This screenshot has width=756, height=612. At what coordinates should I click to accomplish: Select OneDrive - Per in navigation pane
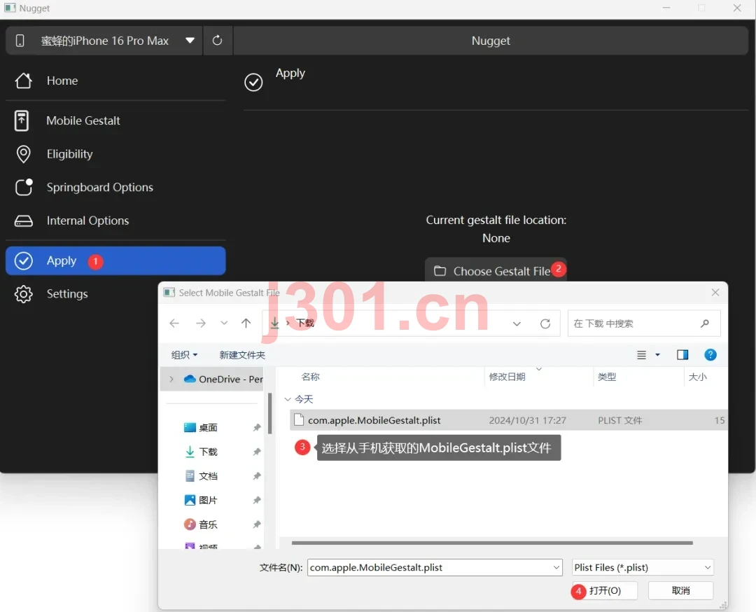[223, 379]
